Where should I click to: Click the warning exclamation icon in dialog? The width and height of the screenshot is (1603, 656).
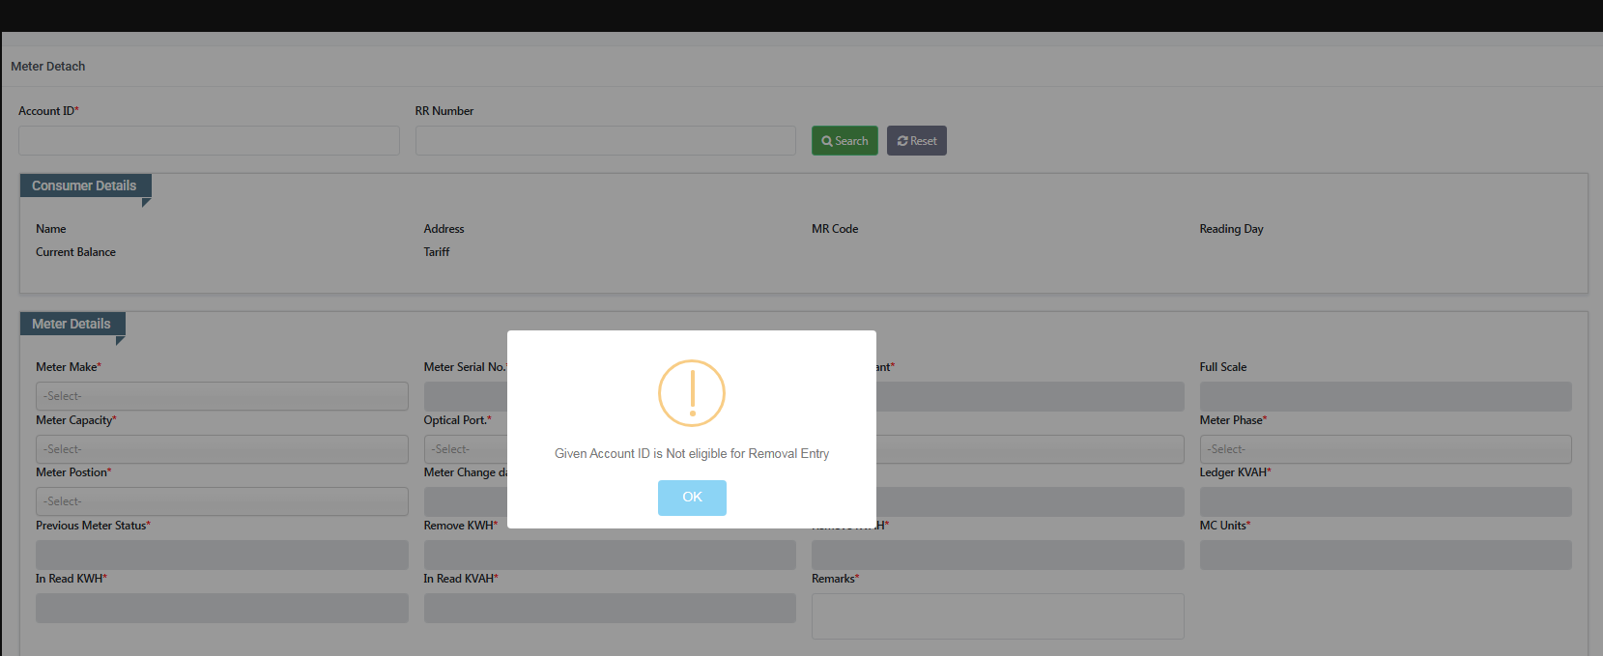pyautogui.click(x=692, y=393)
